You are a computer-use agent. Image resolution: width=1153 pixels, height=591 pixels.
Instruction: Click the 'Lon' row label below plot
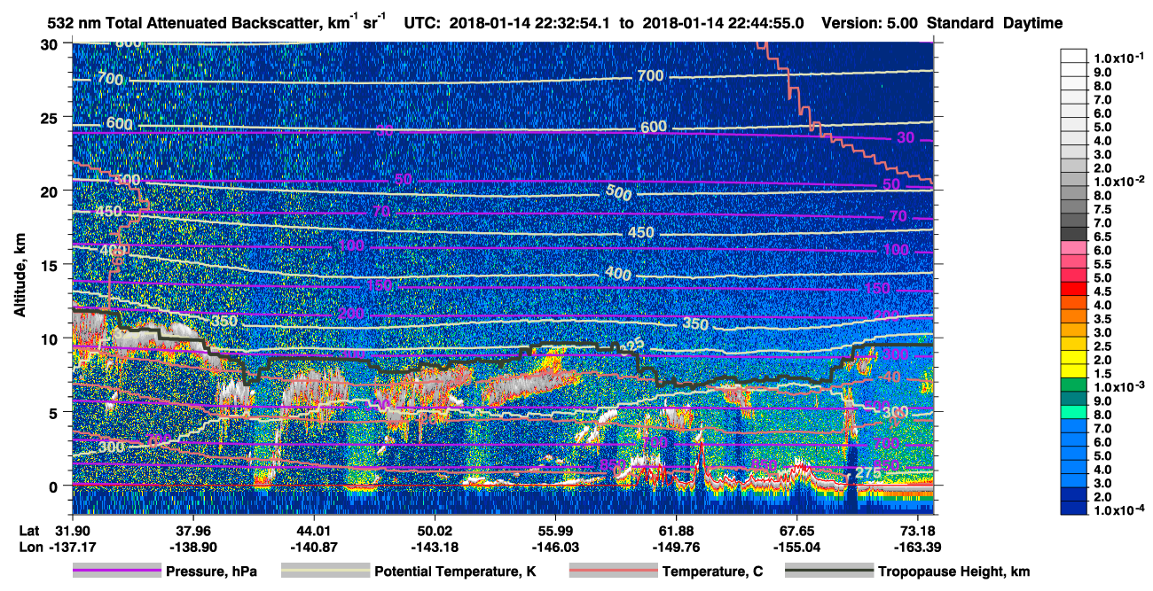coord(29,547)
